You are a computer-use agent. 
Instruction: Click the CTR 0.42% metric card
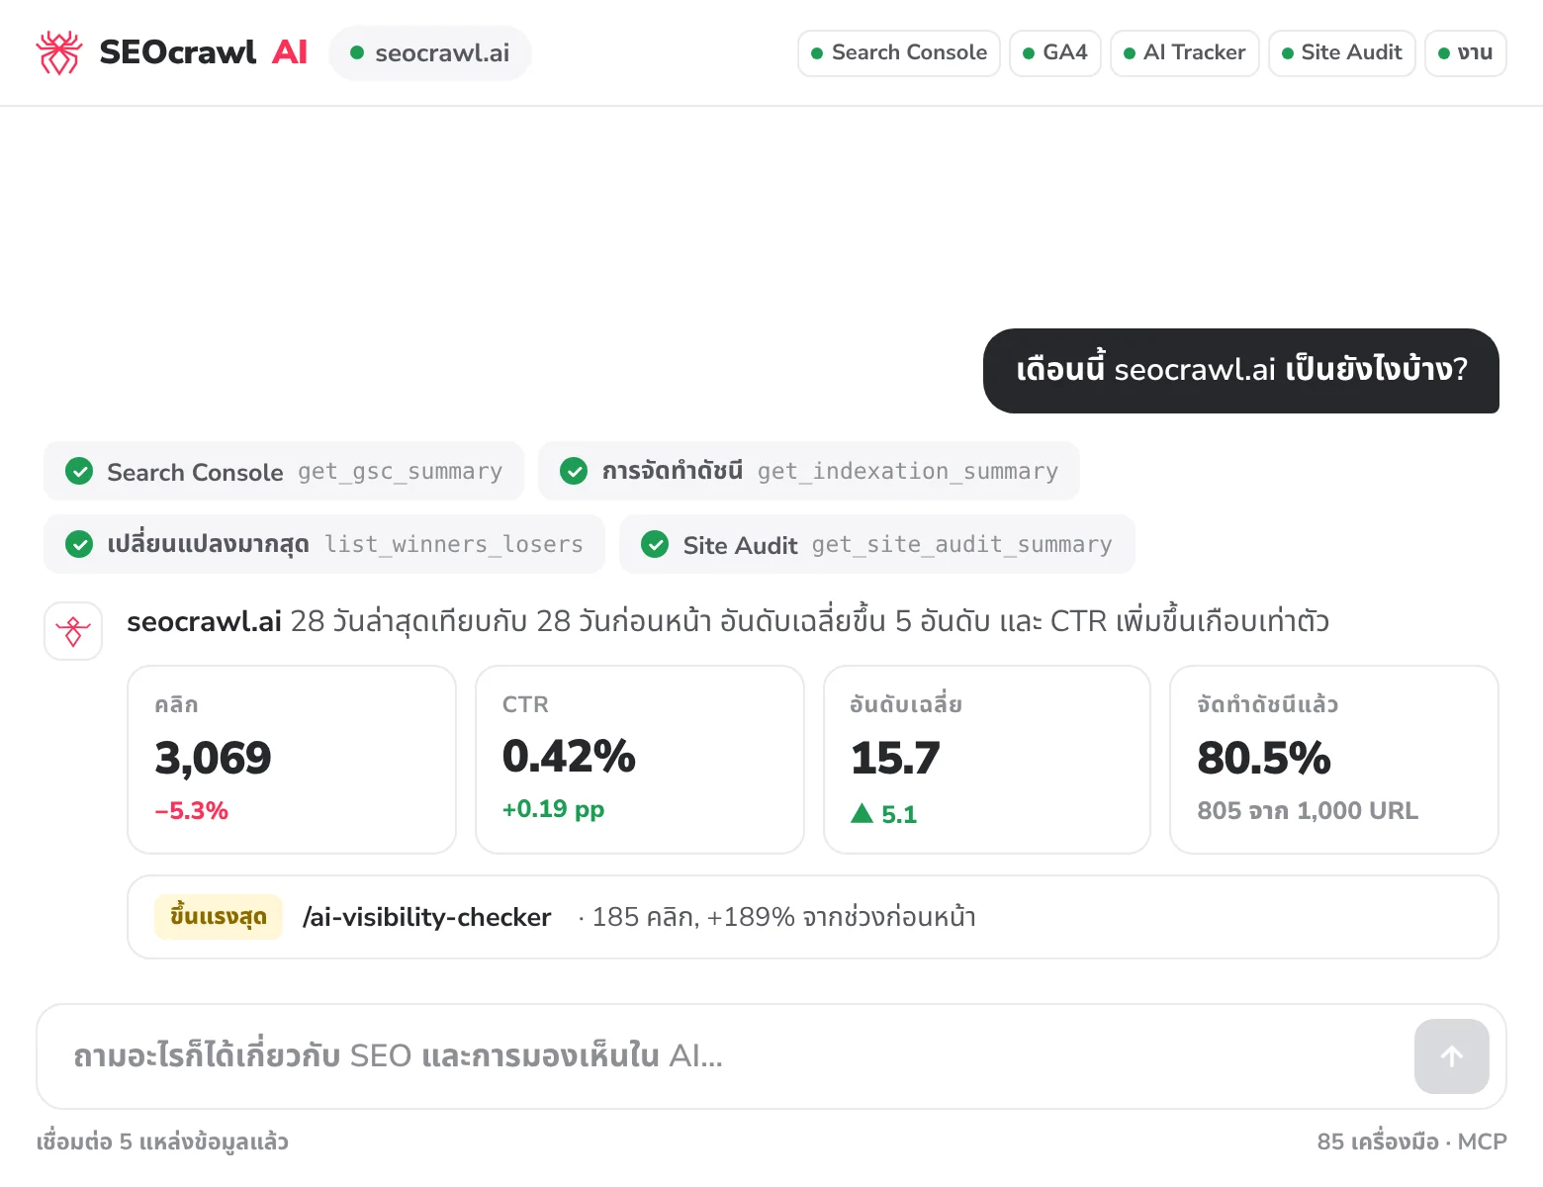[640, 760]
